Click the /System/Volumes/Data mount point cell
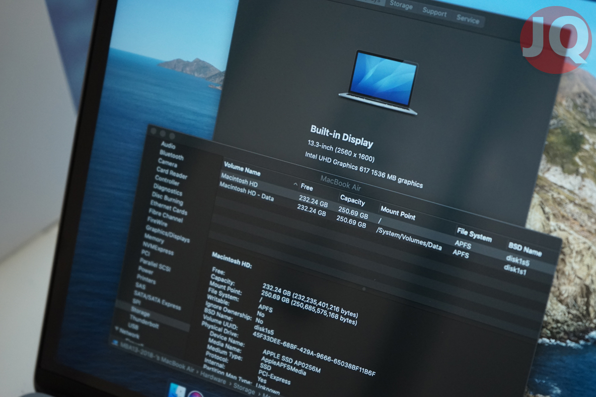The height and width of the screenshot is (397, 596). click(x=408, y=238)
